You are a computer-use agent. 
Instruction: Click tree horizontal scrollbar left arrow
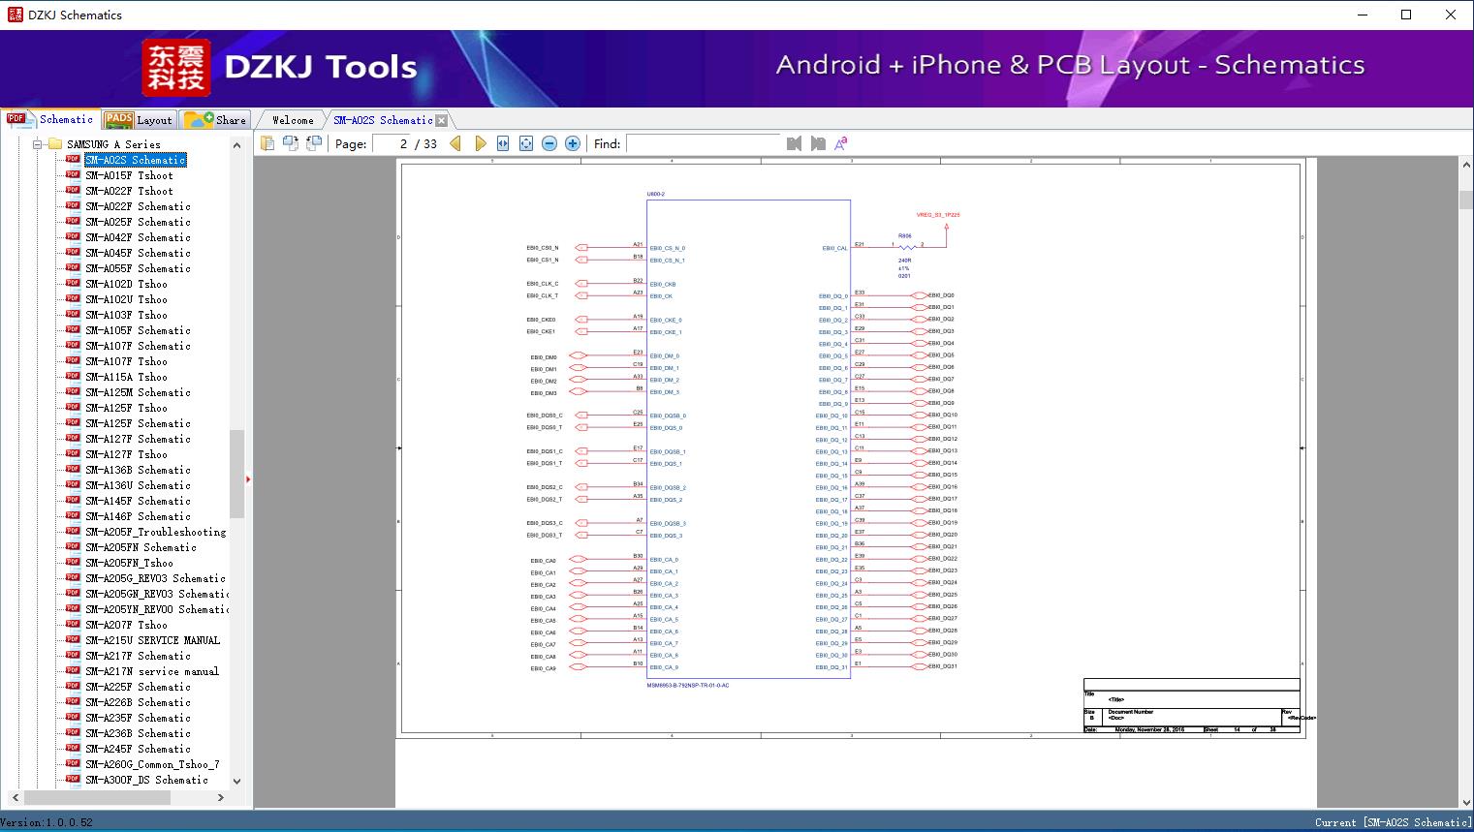click(x=15, y=797)
